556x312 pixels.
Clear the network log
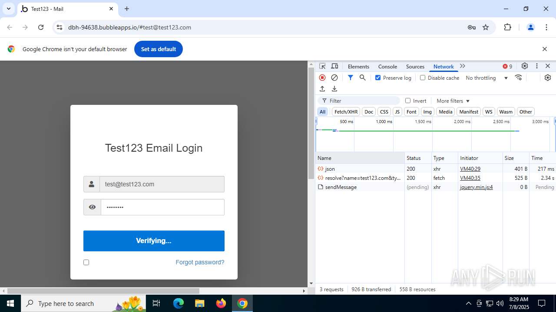334,78
